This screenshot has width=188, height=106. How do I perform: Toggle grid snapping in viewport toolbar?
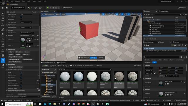click(117, 14)
